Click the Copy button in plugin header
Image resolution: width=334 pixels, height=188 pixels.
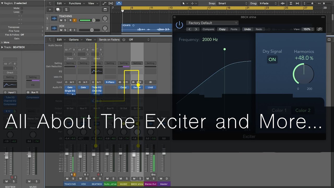pyautogui.click(x=222, y=29)
